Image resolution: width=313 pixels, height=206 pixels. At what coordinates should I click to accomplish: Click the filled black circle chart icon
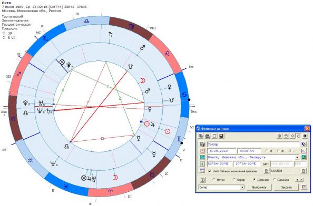click(305, 136)
